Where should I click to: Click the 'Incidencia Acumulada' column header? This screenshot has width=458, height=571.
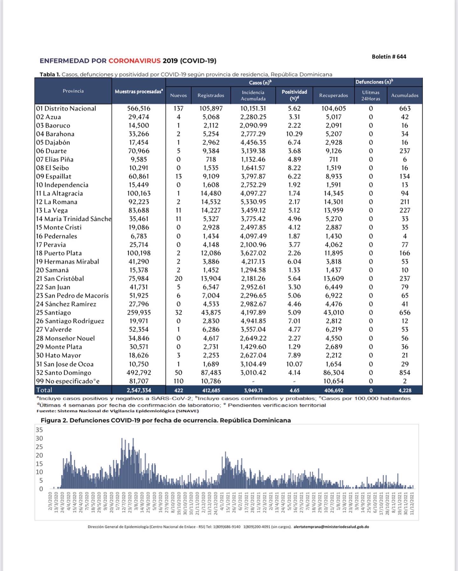coord(253,95)
